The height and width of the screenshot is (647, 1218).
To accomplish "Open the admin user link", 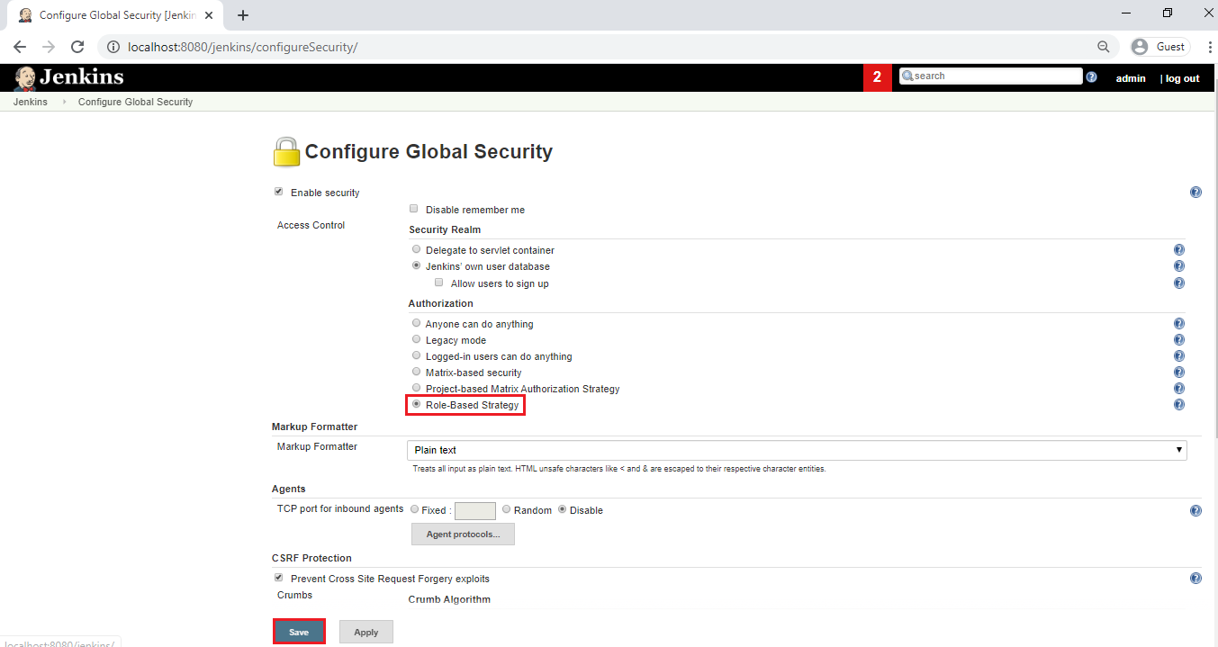I will pos(1131,78).
